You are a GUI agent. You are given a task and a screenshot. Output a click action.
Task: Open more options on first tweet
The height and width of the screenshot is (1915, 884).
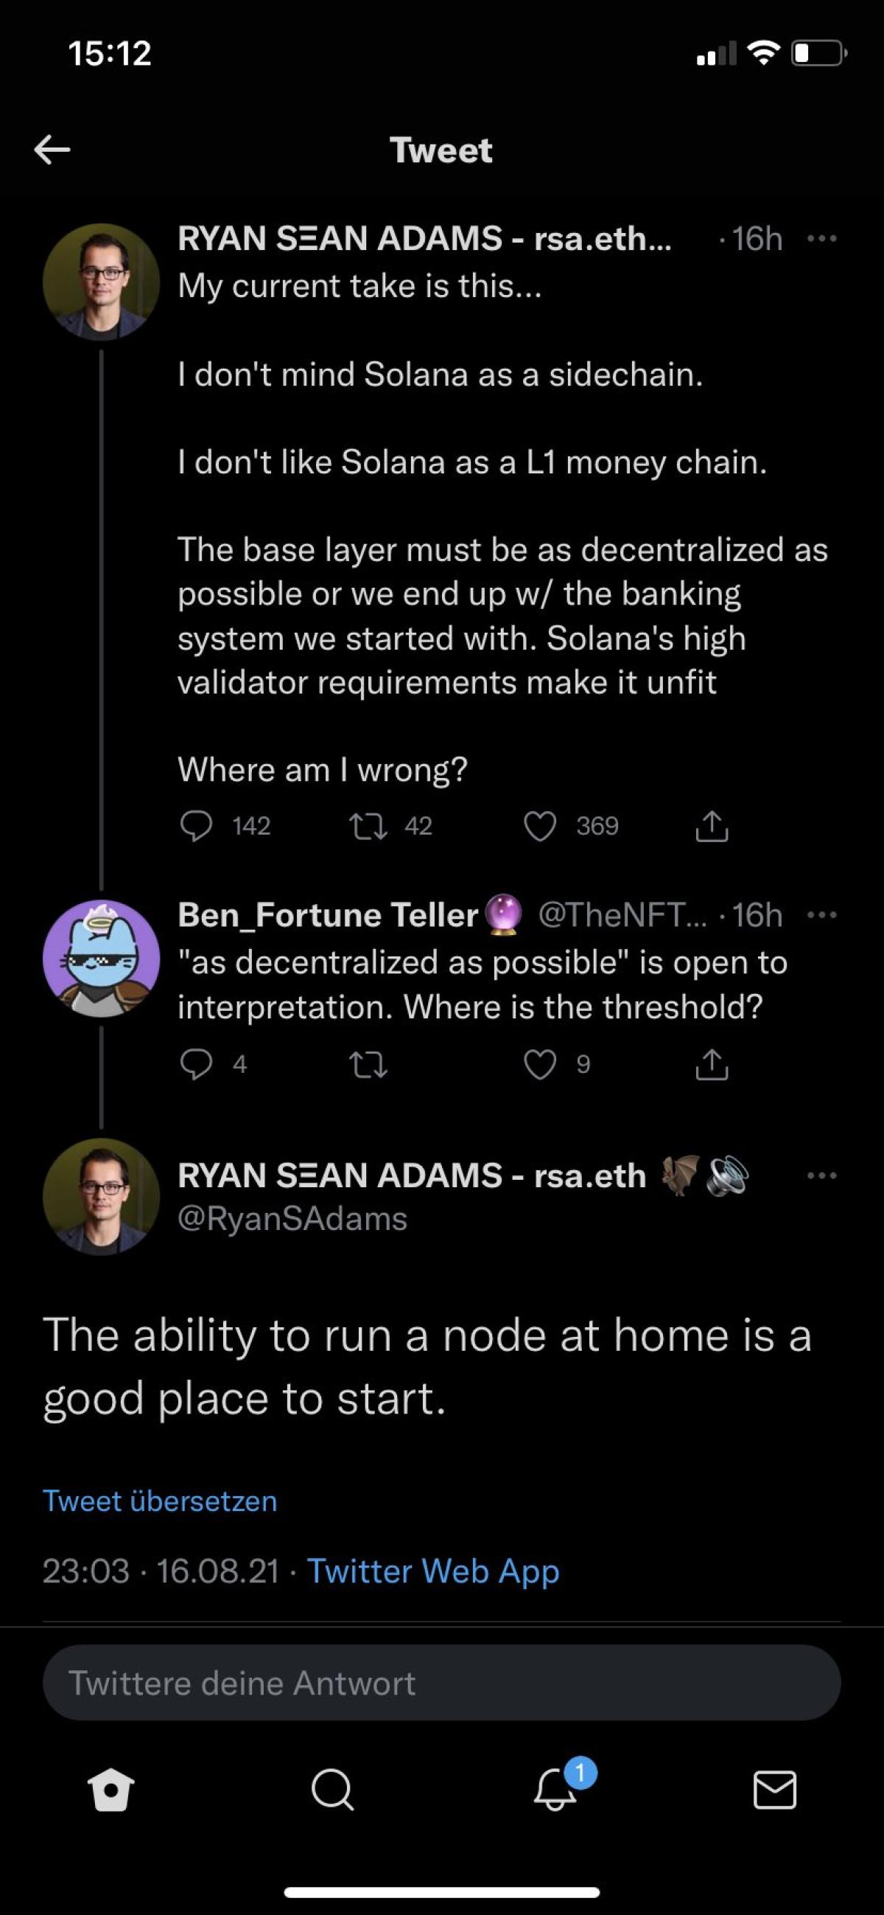pyautogui.click(x=821, y=239)
